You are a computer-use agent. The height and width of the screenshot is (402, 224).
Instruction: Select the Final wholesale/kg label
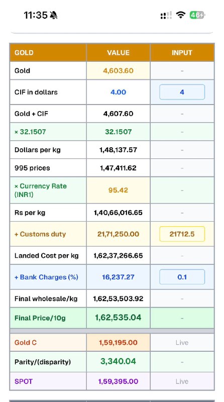(46, 298)
